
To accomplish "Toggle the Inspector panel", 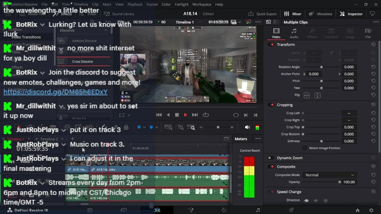I will (x=352, y=14).
